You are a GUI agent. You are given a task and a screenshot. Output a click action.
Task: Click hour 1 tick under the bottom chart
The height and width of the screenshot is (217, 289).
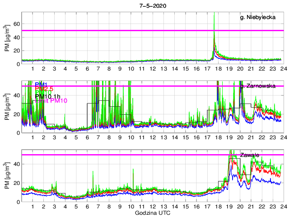point(33,206)
